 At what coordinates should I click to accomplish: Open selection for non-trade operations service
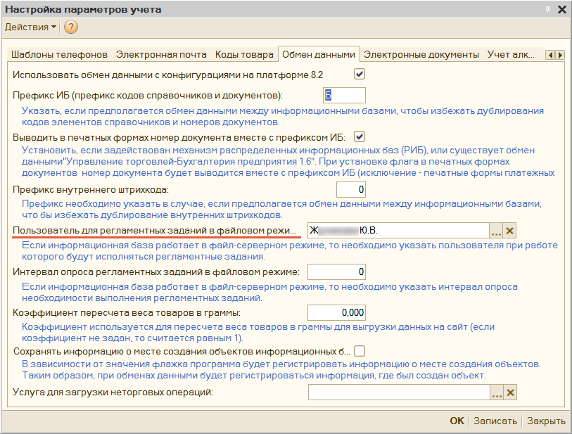(x=497, y=392)
